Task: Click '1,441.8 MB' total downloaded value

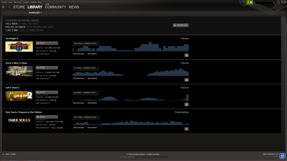Action: point(11,30)
